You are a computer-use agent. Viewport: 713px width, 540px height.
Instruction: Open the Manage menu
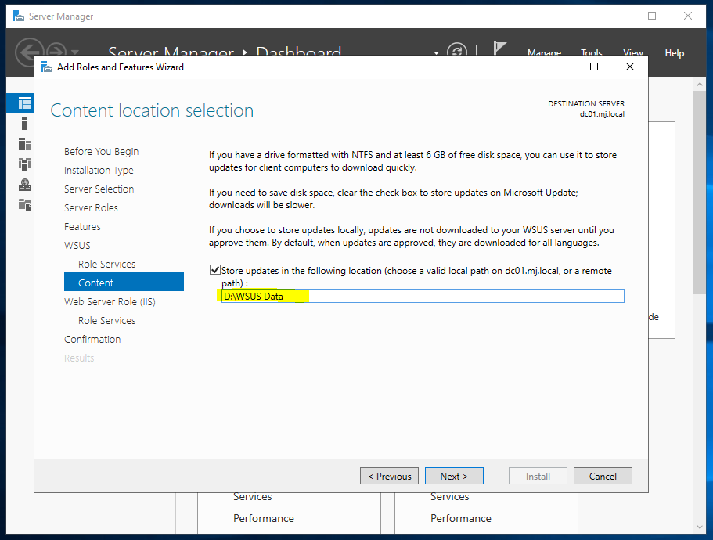(x=544, y=52)
